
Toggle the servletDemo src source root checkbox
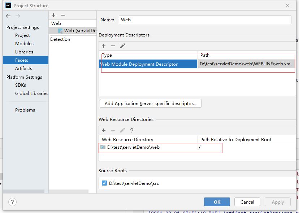[104, 183]
